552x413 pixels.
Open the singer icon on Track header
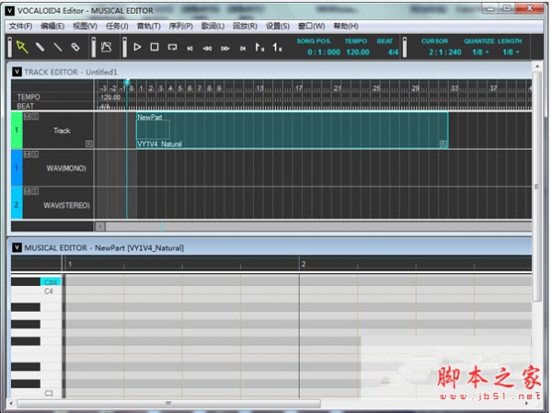(89, 143)
